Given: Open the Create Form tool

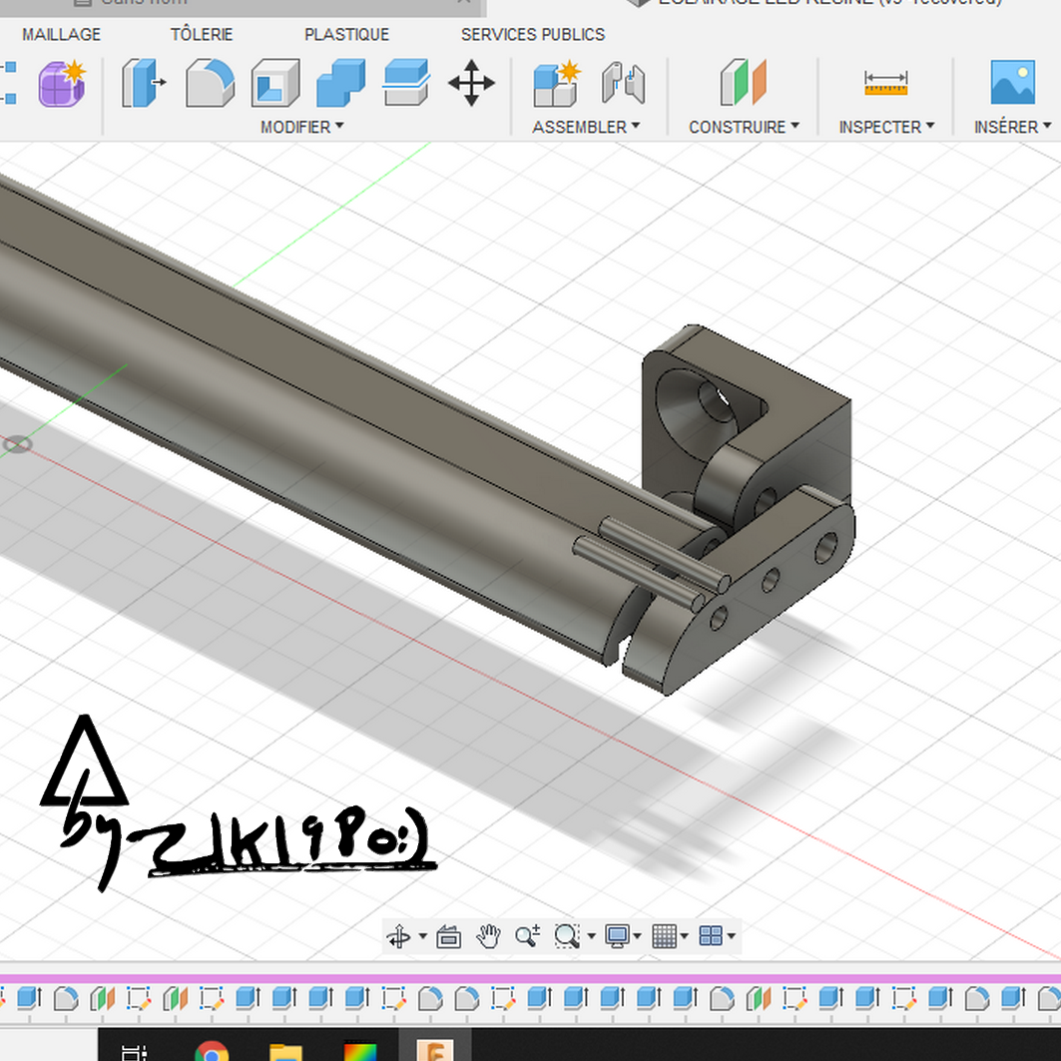Looking at the screenshot, I should point(62,83).
